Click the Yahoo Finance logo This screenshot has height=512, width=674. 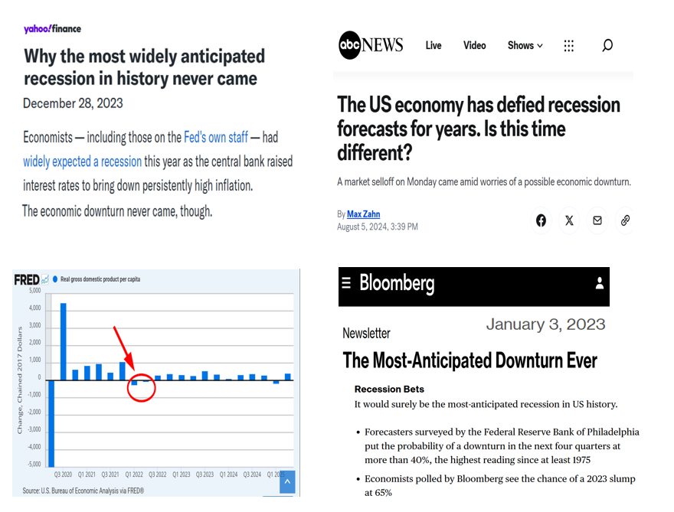click(x=52, y=29)
